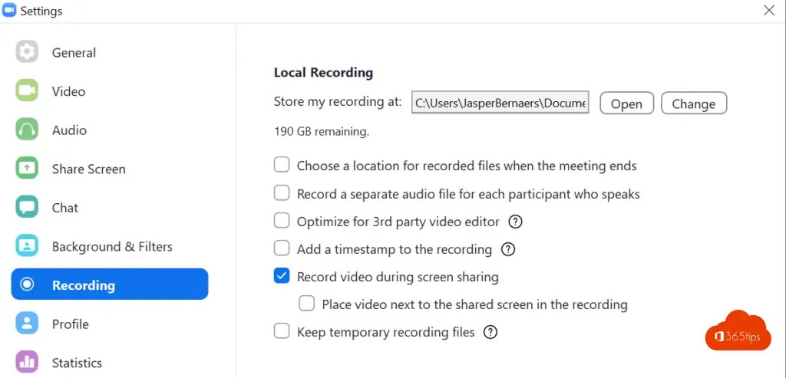Open the Chat bubble icon
The height and width of the screenshot is (378, 786).
pos(27,207)
